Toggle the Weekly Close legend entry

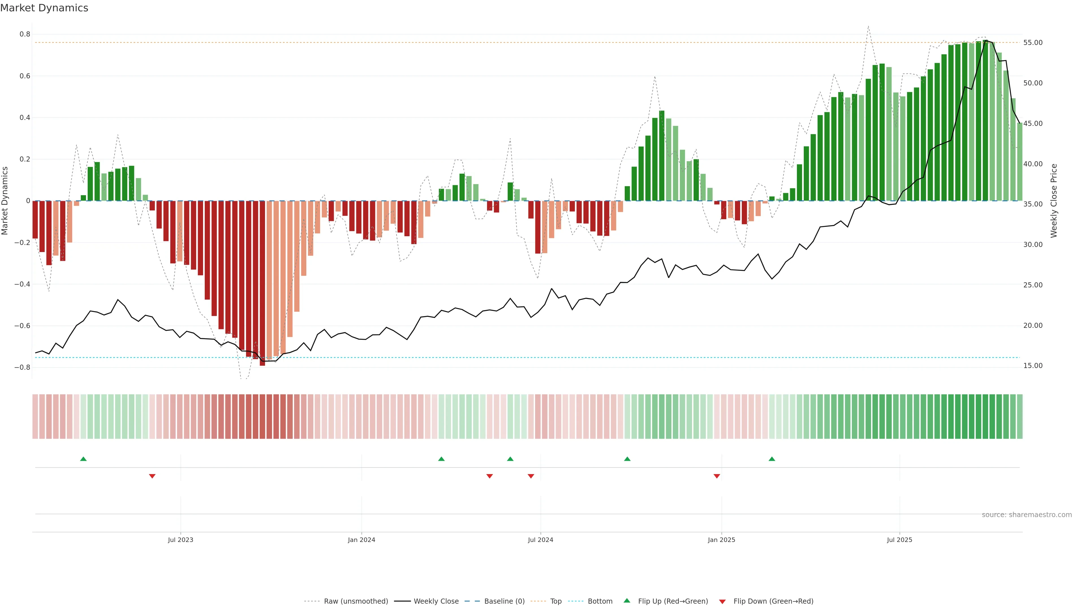(x=436, y=601)
